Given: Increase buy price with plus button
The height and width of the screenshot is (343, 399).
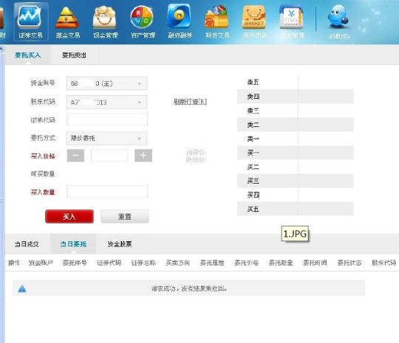Looking at the screenshot, I should click(143, 156).
